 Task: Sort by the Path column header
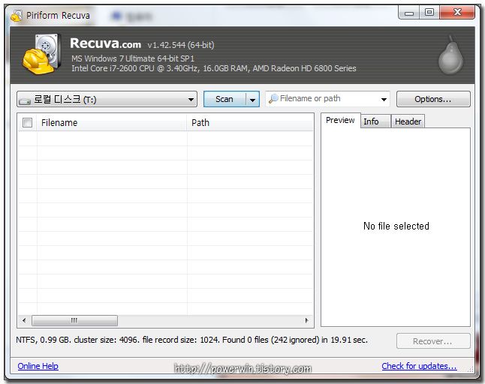(251, 123)
